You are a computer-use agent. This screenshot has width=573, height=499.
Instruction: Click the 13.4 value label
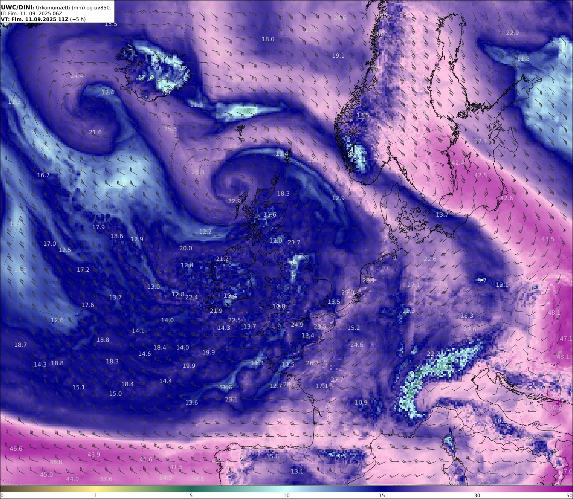click(x=308, y=335)
